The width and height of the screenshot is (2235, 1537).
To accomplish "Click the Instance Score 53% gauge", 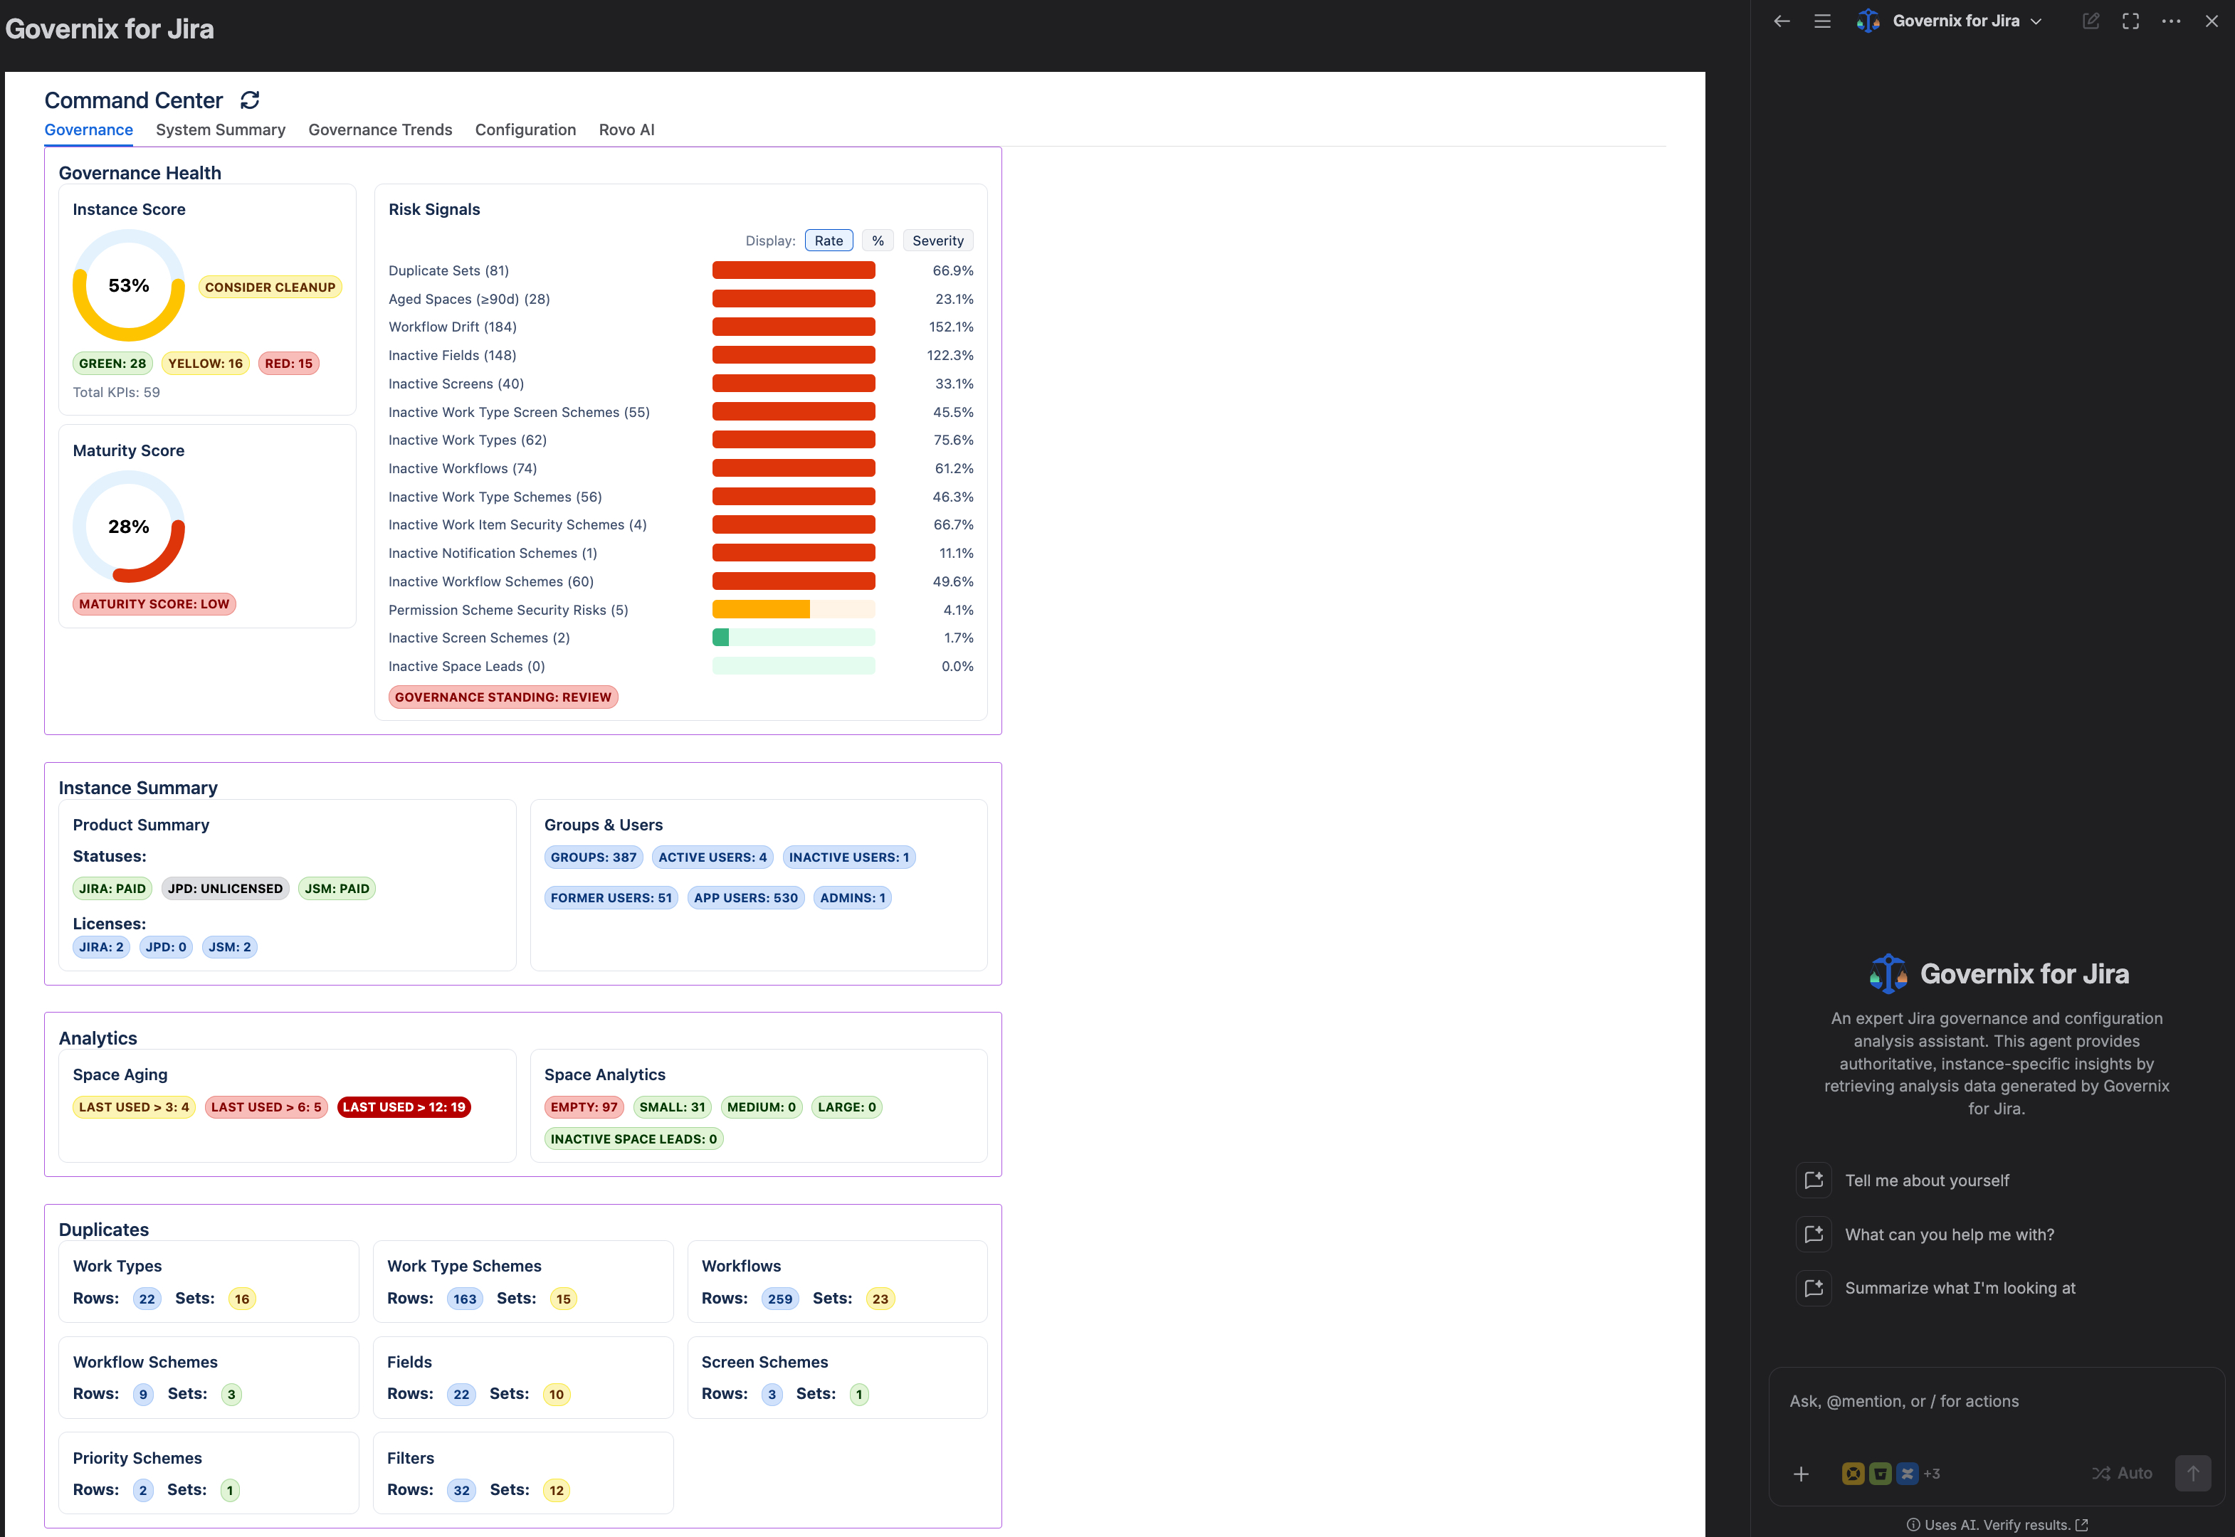I will 129,285.
